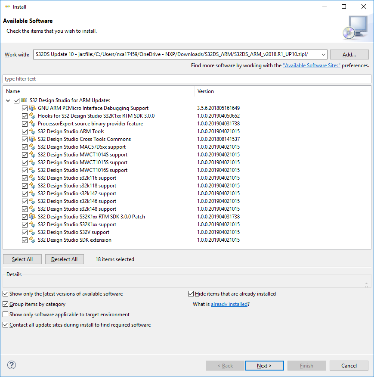The width and height of the screenshot is (374, 377).
Task: Click the MWCT1015S support feature icon
Action: [32, 162]
